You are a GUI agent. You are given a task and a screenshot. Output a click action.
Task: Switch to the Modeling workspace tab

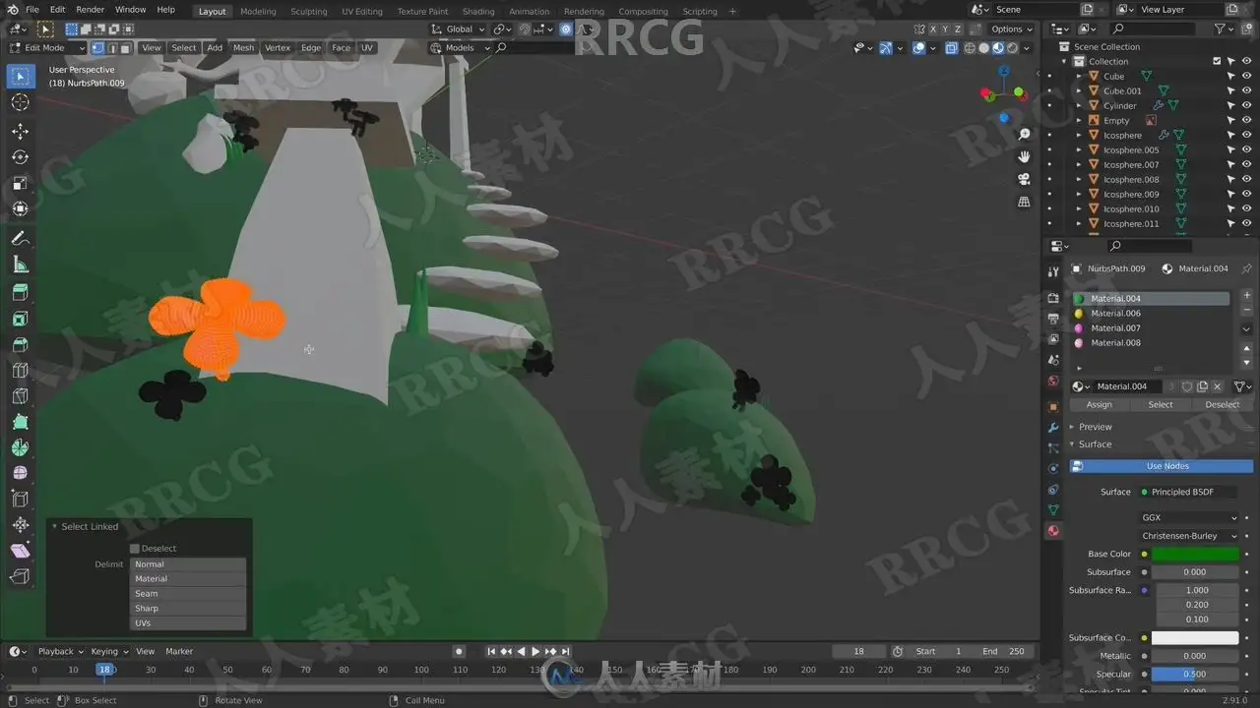pos(258,12)
